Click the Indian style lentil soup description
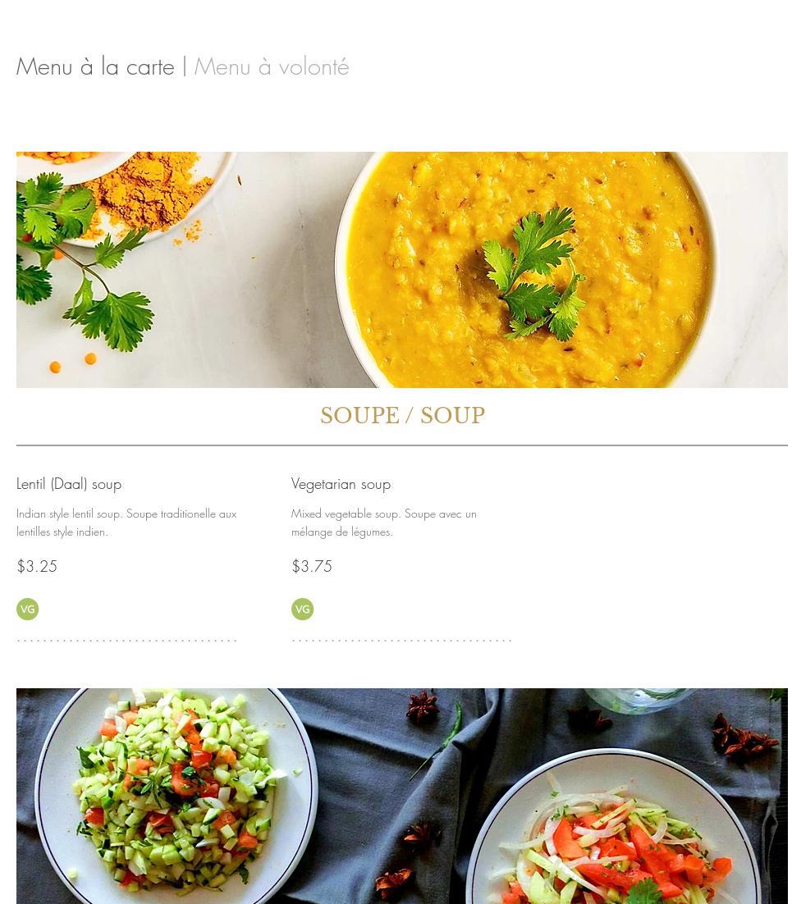 [x=126, y=523]
